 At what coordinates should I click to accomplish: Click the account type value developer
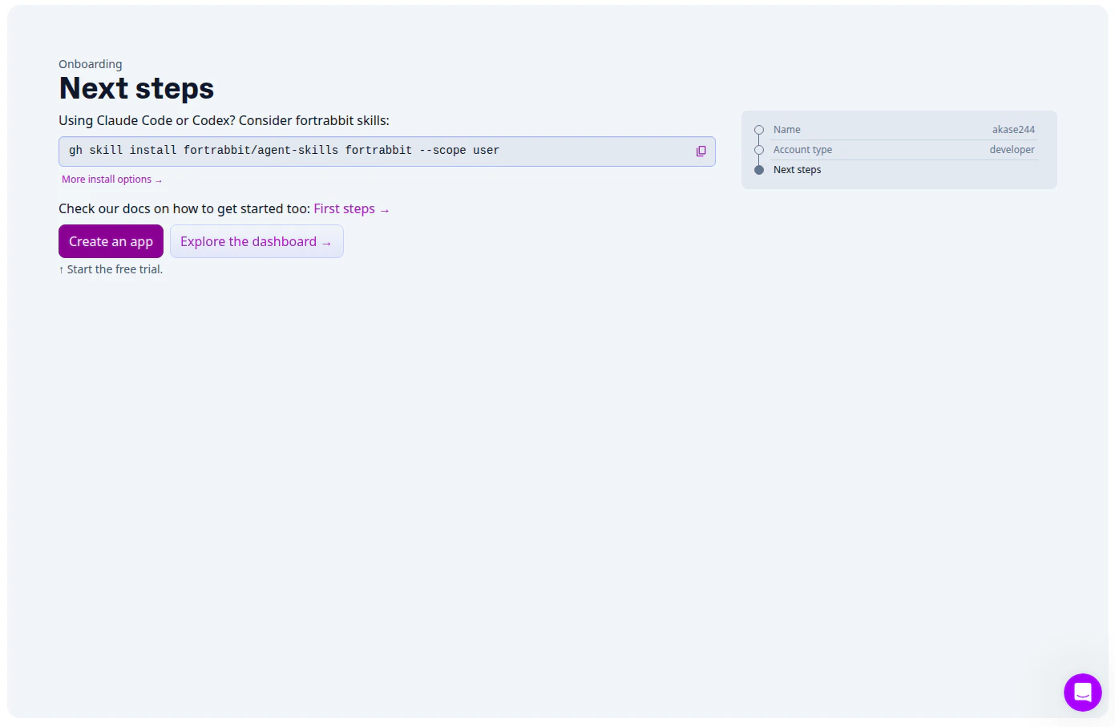point(1012,150)
